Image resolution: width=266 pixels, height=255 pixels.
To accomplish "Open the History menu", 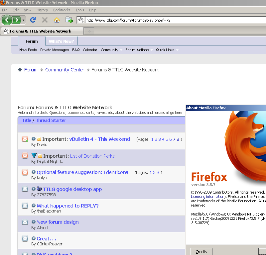I will tap(42, 10).
